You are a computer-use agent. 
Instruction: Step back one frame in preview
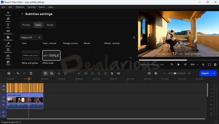(x=172, y=64)
